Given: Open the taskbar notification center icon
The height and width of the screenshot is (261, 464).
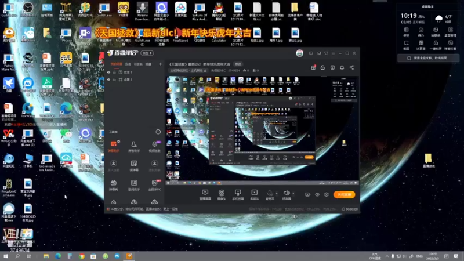Looking at the screenshot, I should [x=456, y=256].
